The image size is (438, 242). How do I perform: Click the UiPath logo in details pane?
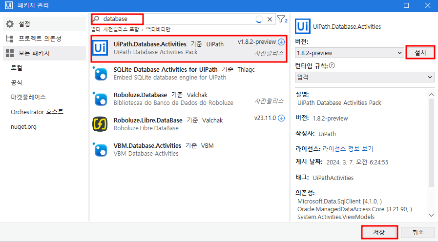point(303,26)
